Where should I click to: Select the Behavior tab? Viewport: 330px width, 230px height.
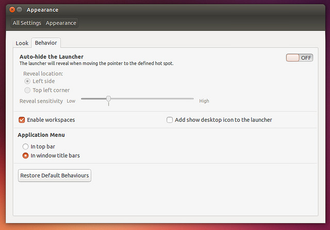46,43
